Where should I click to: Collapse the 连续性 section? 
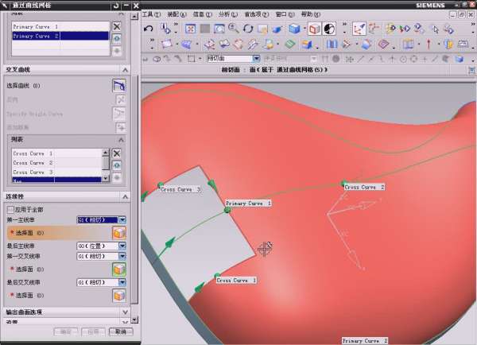click(124, 196)
